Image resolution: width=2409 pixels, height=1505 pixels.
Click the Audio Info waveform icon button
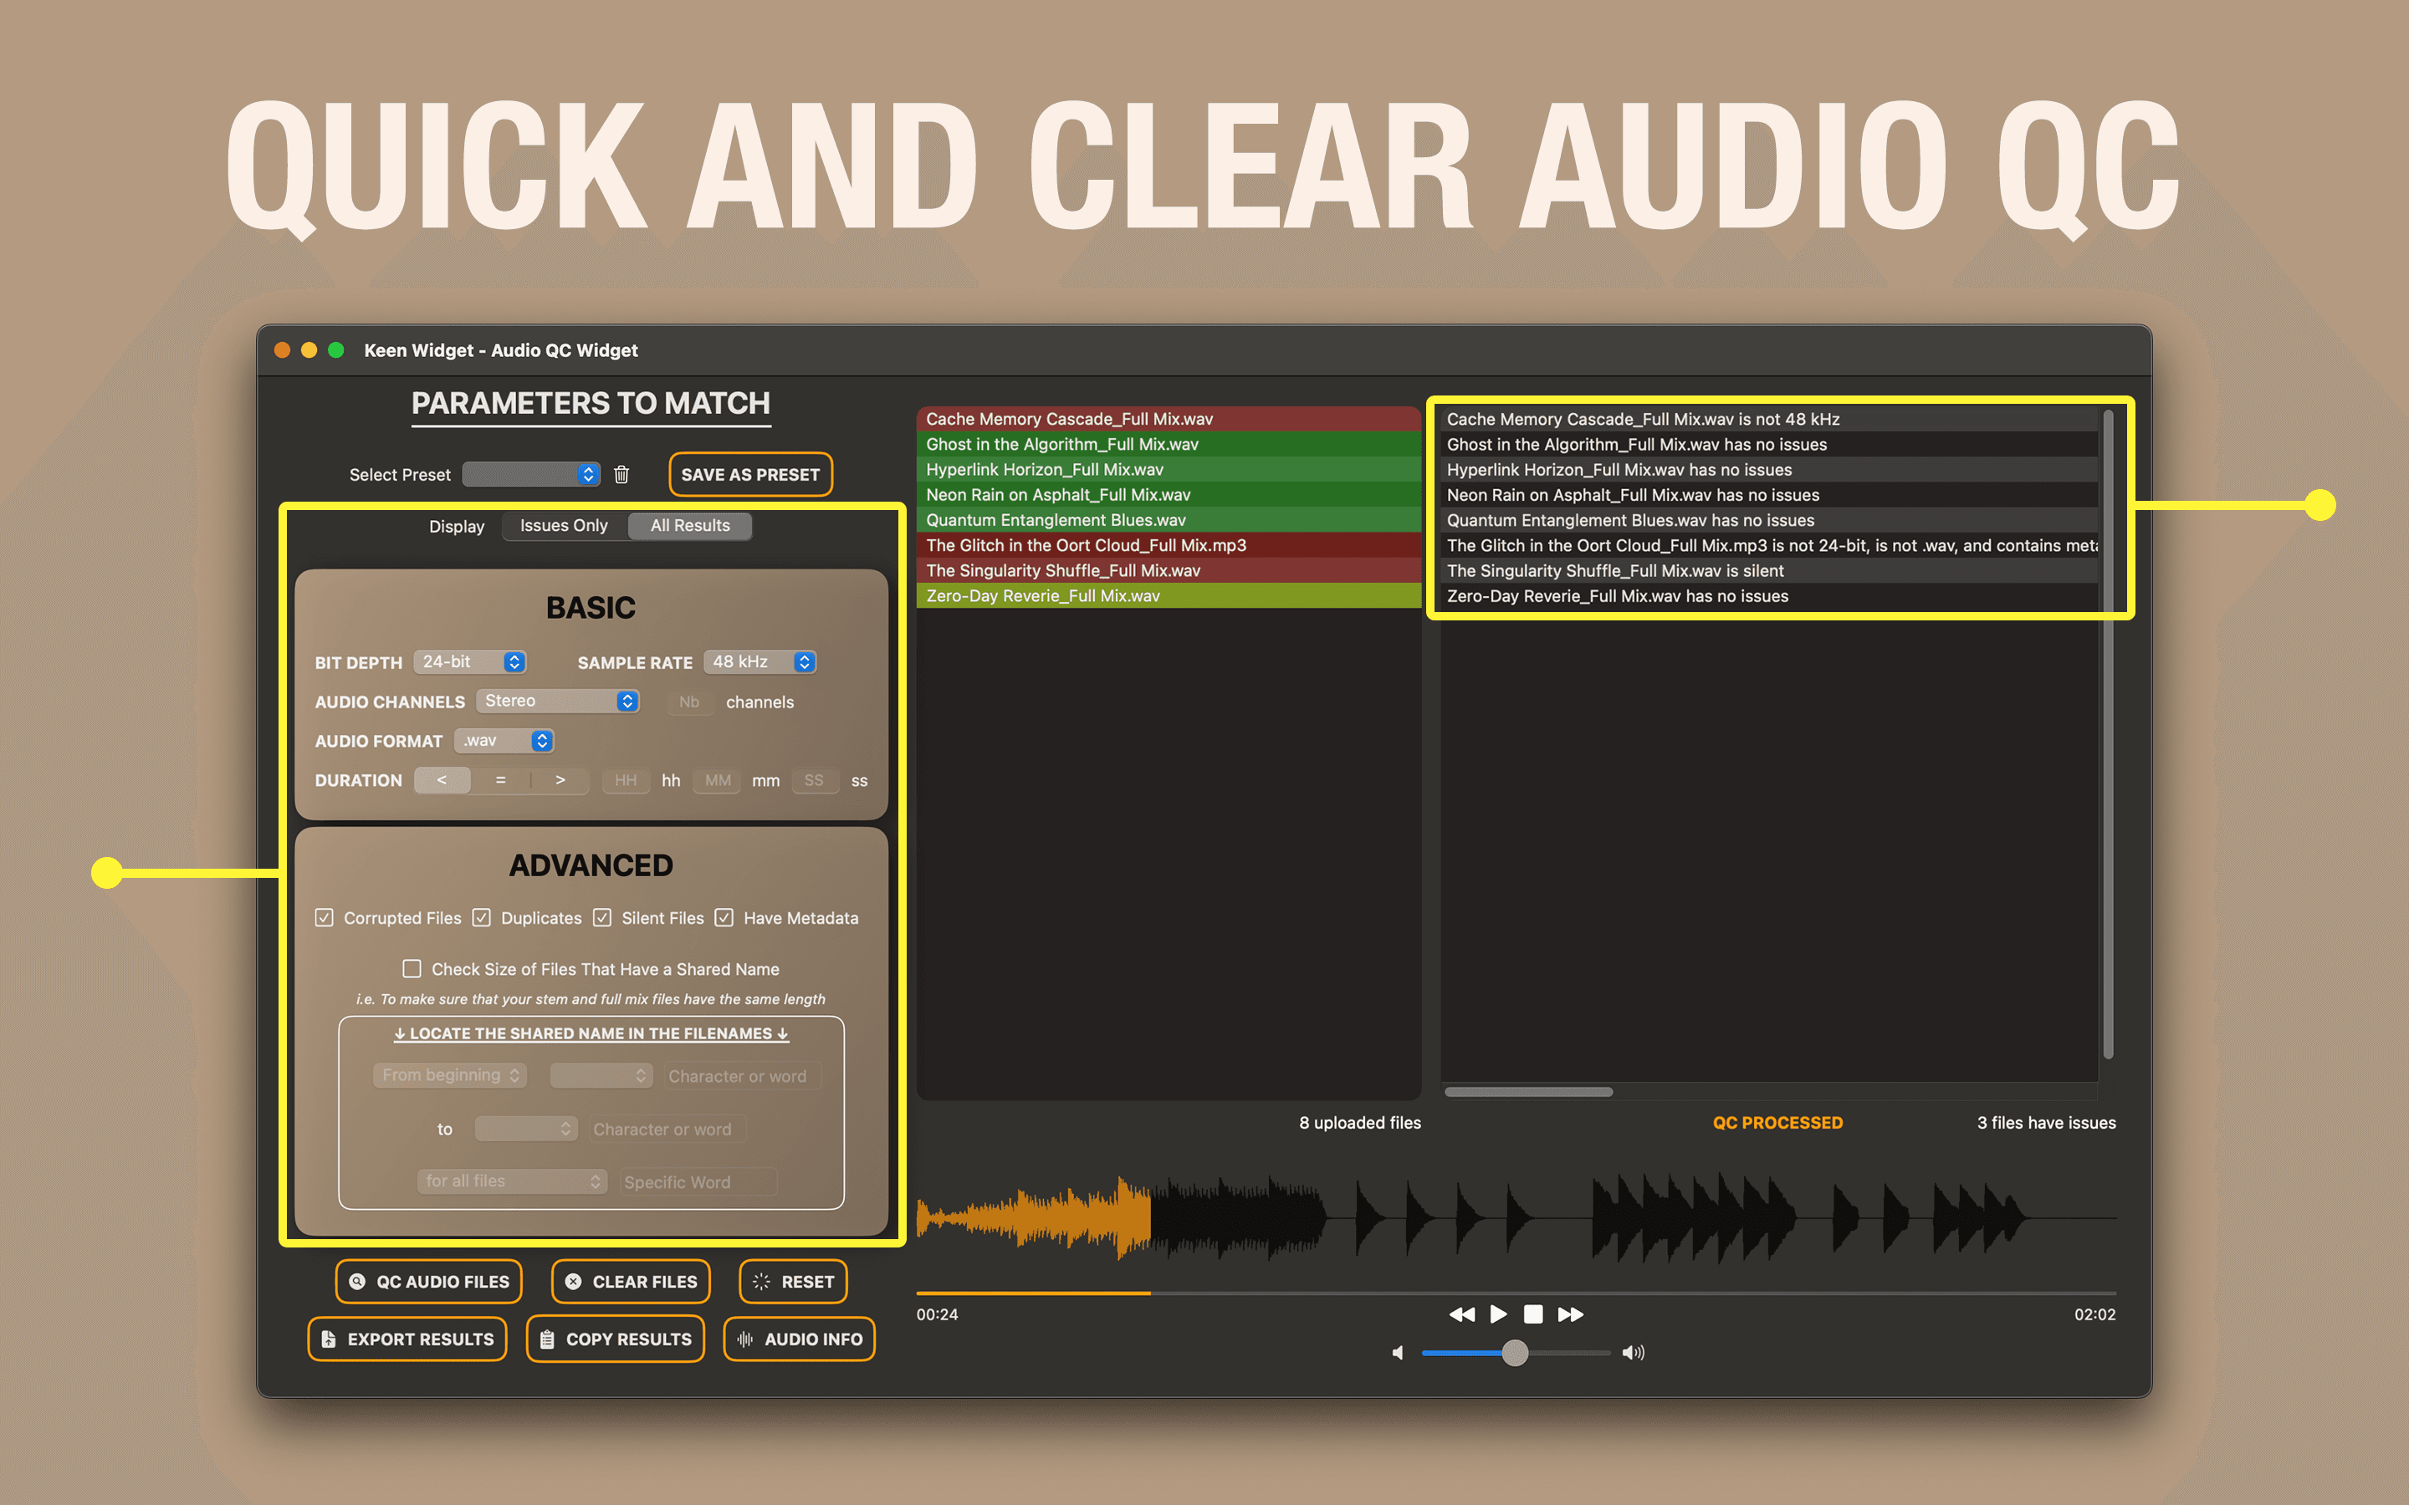tap(800, 1339)
